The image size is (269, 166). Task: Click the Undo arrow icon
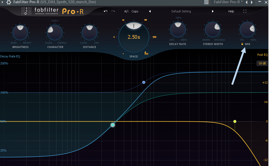click(x=105, y=11)
